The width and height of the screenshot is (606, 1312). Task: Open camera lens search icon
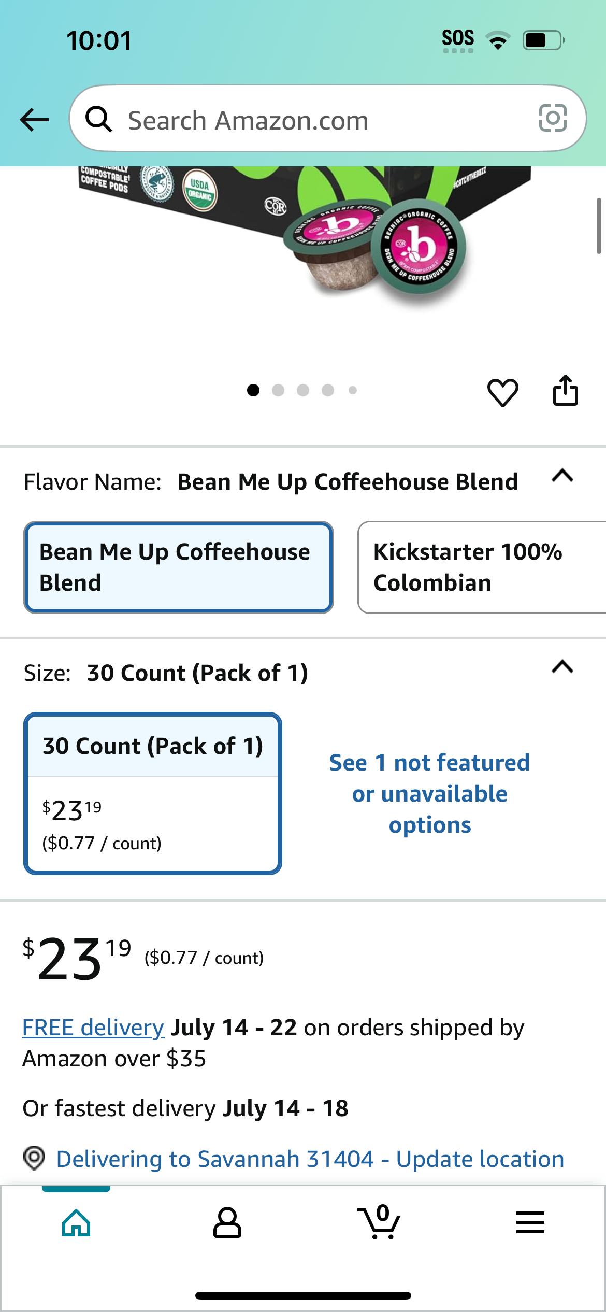pos(553,118)
